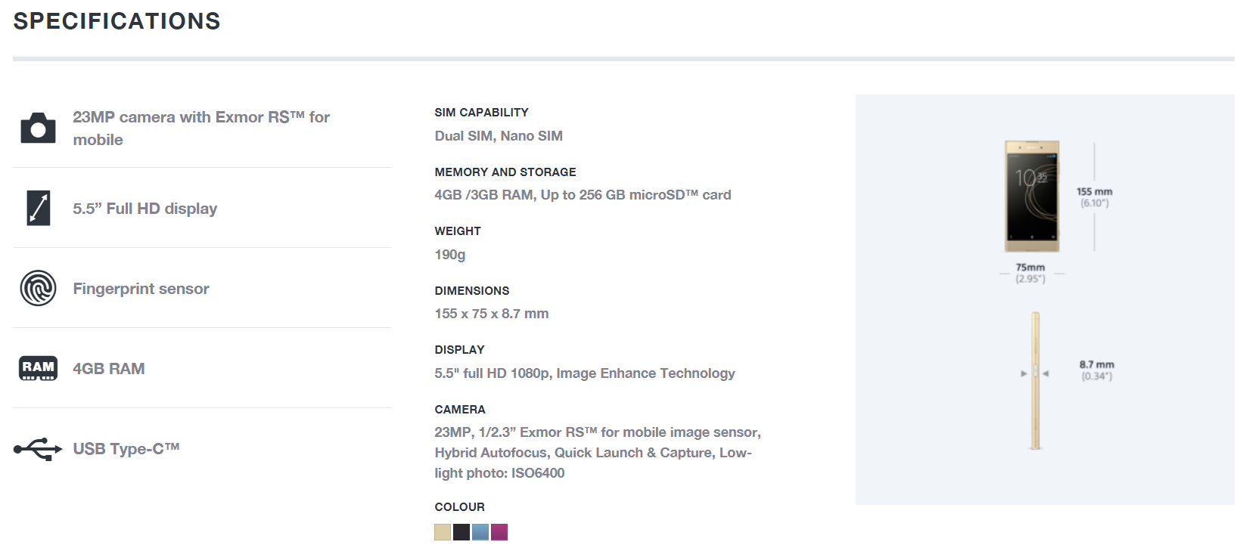Click the SPECIFICATIONS heading

[x=117, y=21]
